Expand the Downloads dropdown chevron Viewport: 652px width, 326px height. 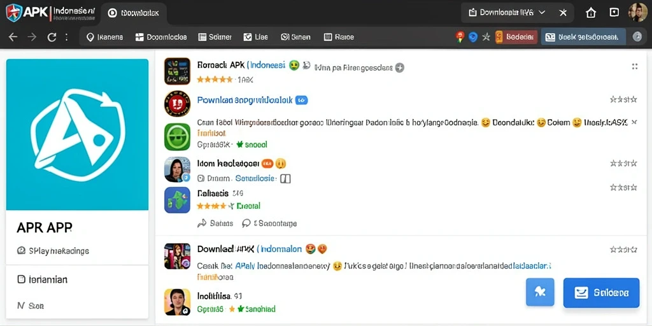541,13
